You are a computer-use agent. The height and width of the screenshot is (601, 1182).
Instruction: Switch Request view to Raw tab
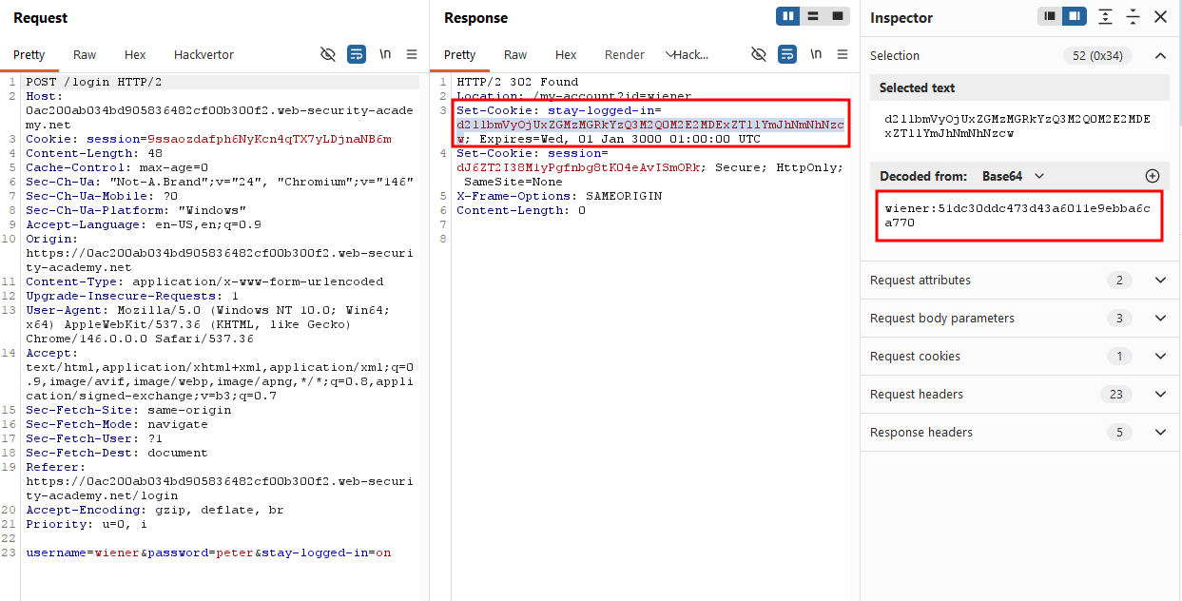pos(85,55)
